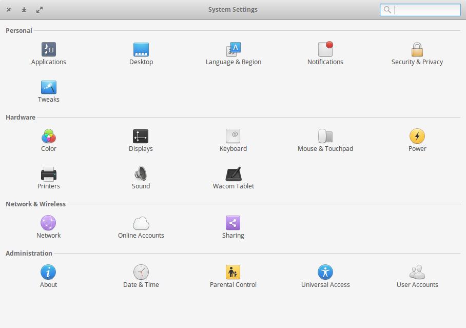Close the System Settings window

point(9,10)
